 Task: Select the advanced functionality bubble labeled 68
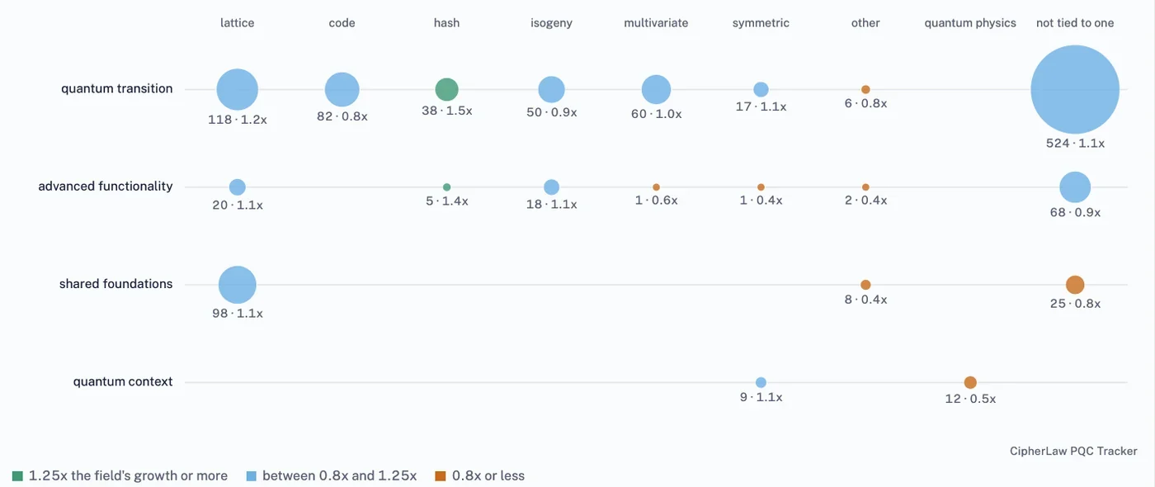point(1075,187)
